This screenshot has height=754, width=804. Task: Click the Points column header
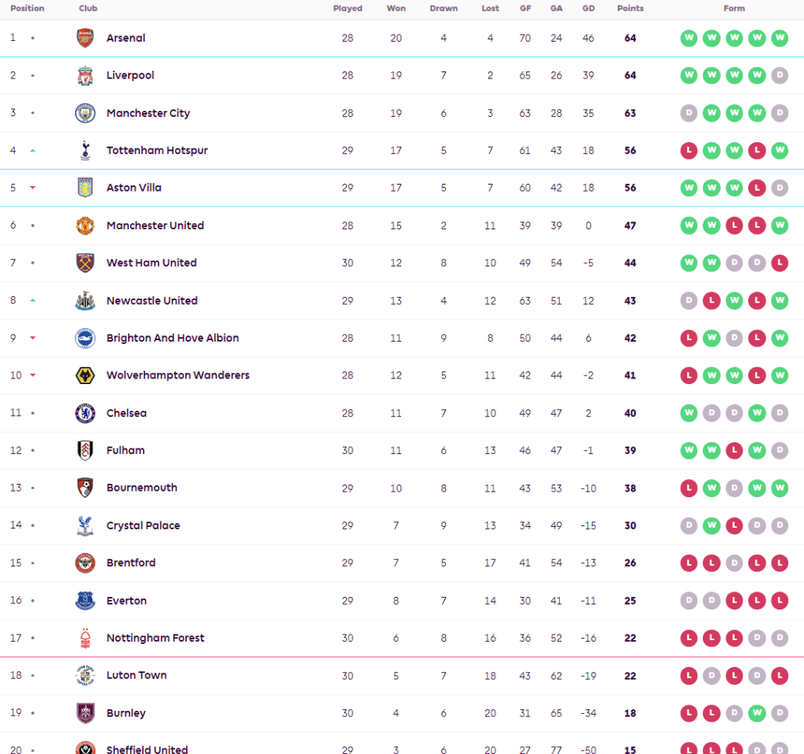(x=630, y=9)
